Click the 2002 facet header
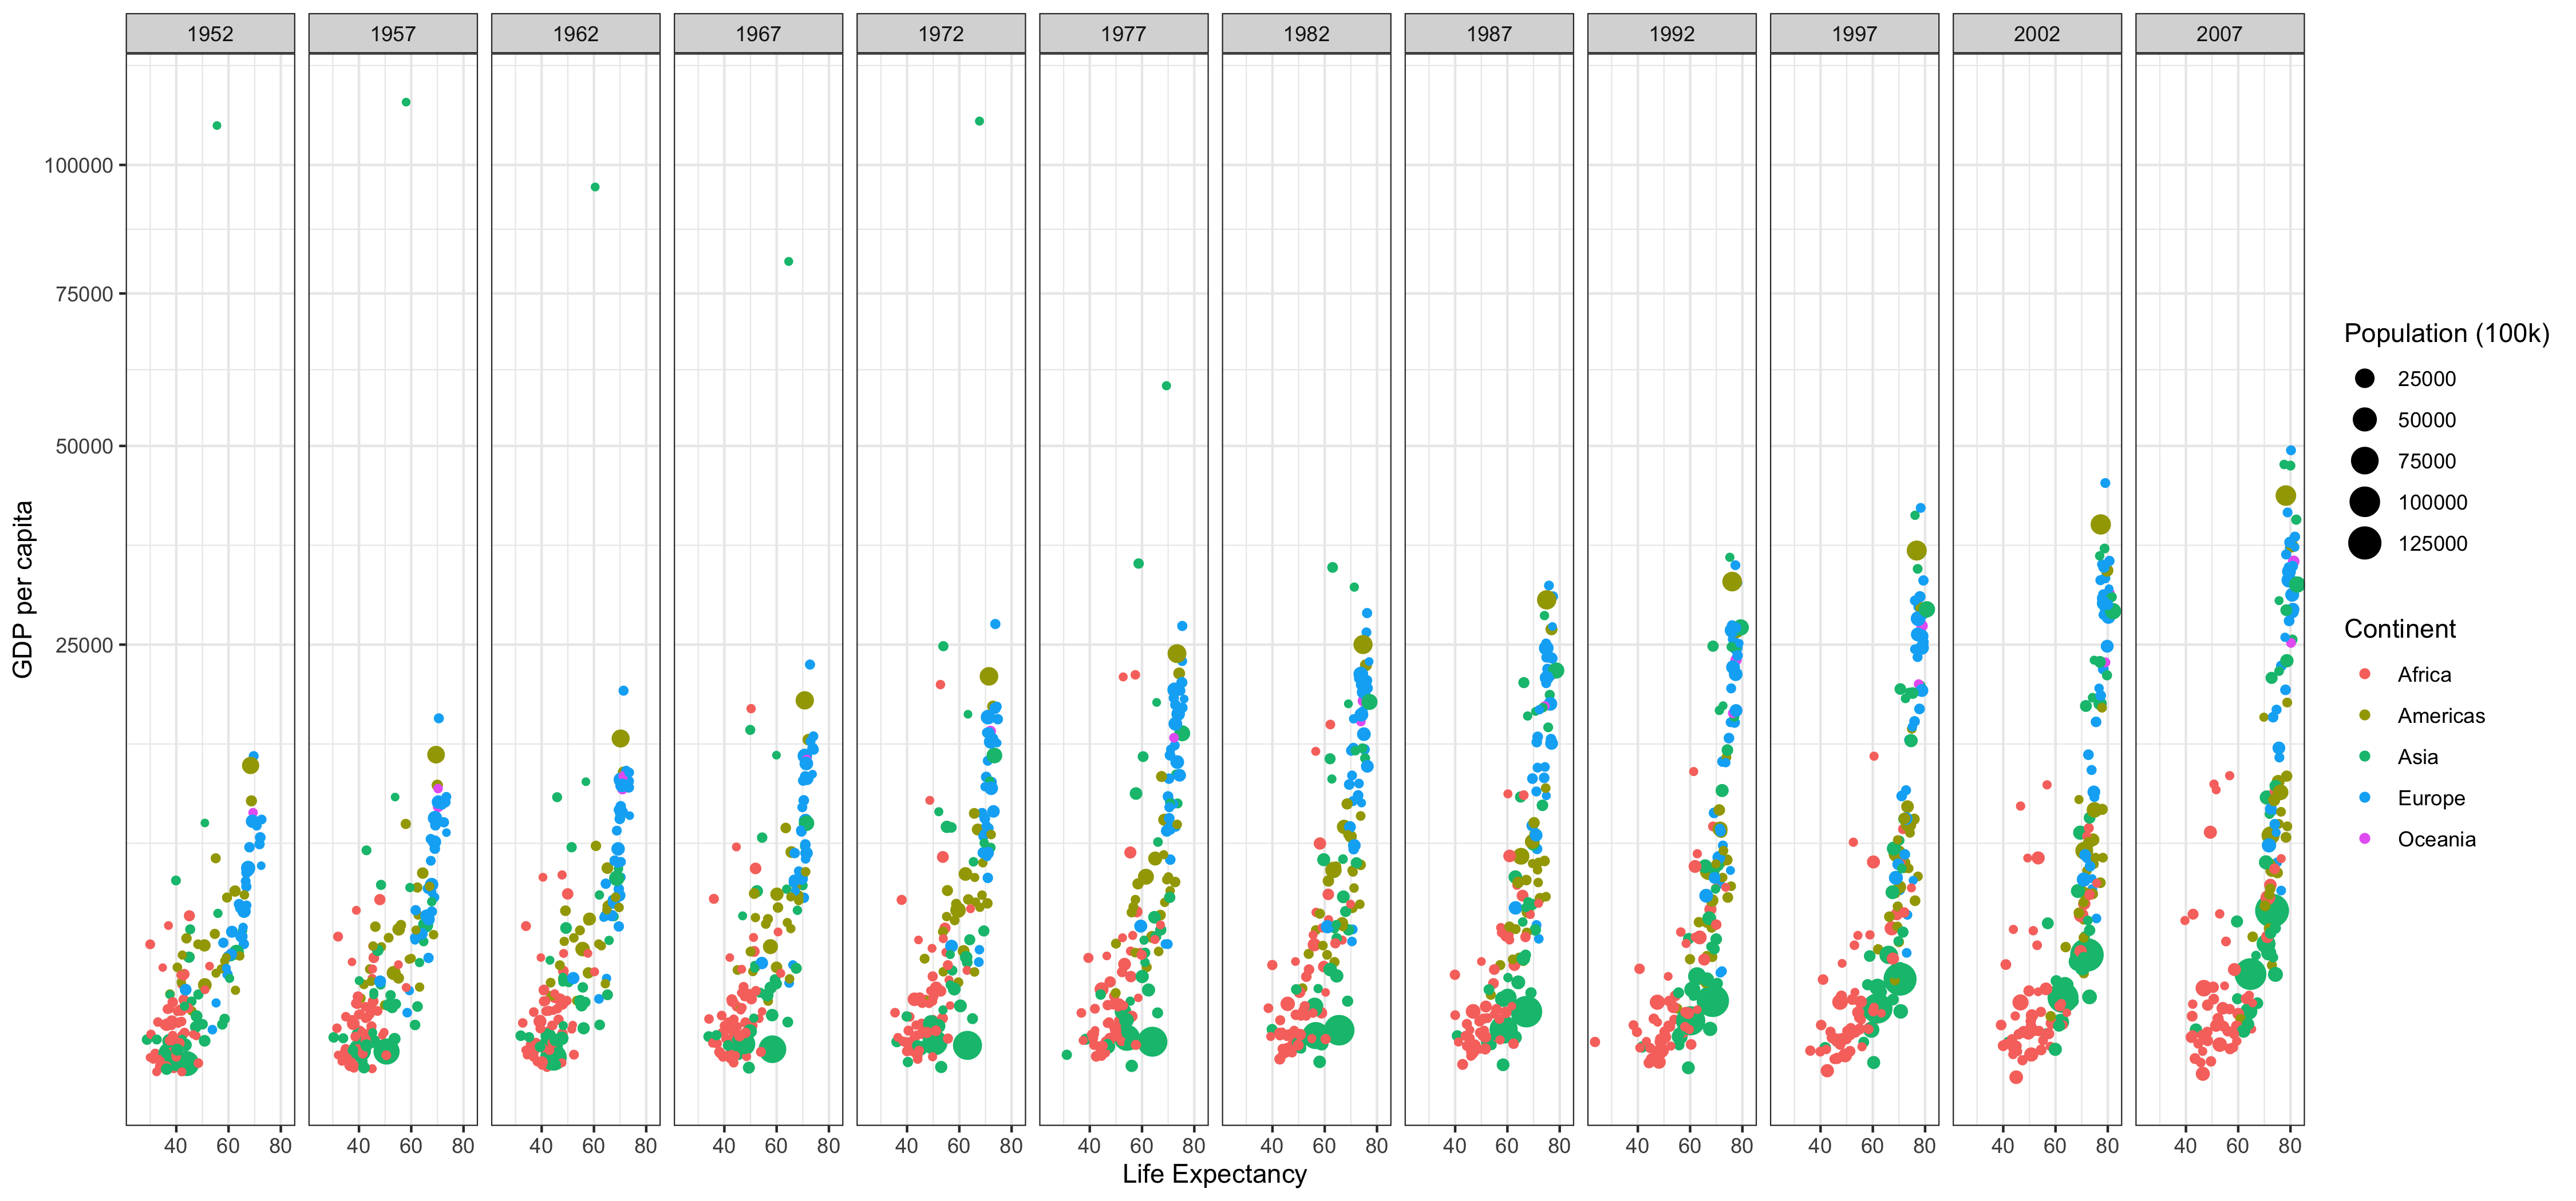Viewport: 2576px width, 1201px height. [2037, 33]
